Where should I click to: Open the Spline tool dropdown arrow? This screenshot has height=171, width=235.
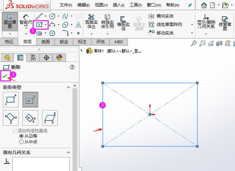[x=71, y=16]
